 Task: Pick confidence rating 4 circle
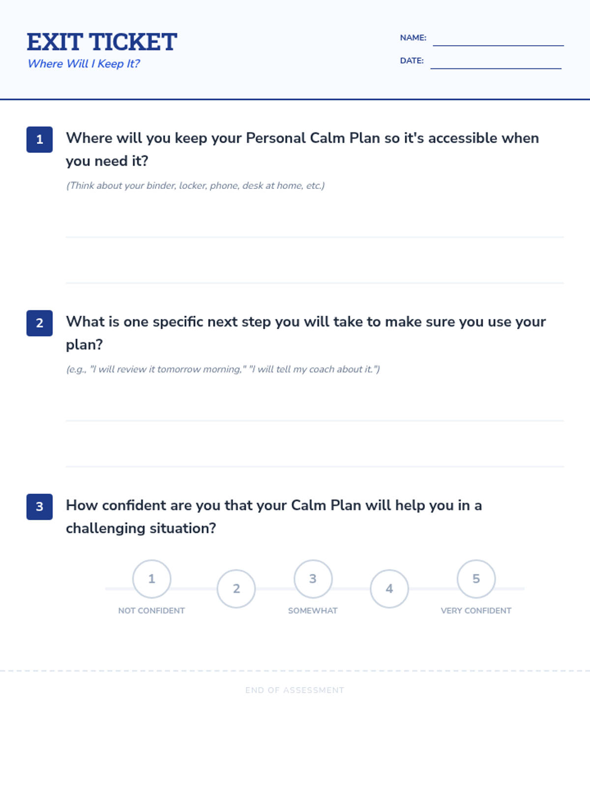389,589
